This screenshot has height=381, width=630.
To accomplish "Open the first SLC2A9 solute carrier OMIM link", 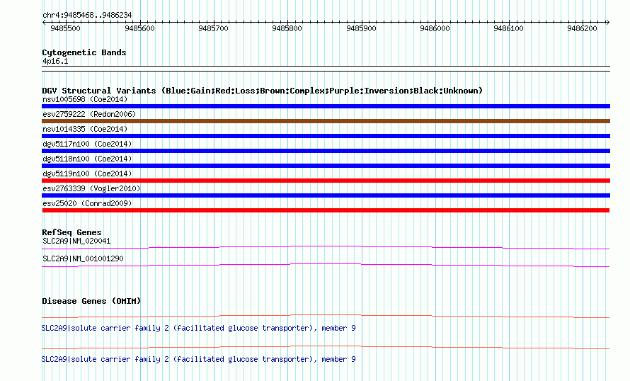I will point(198,329).
